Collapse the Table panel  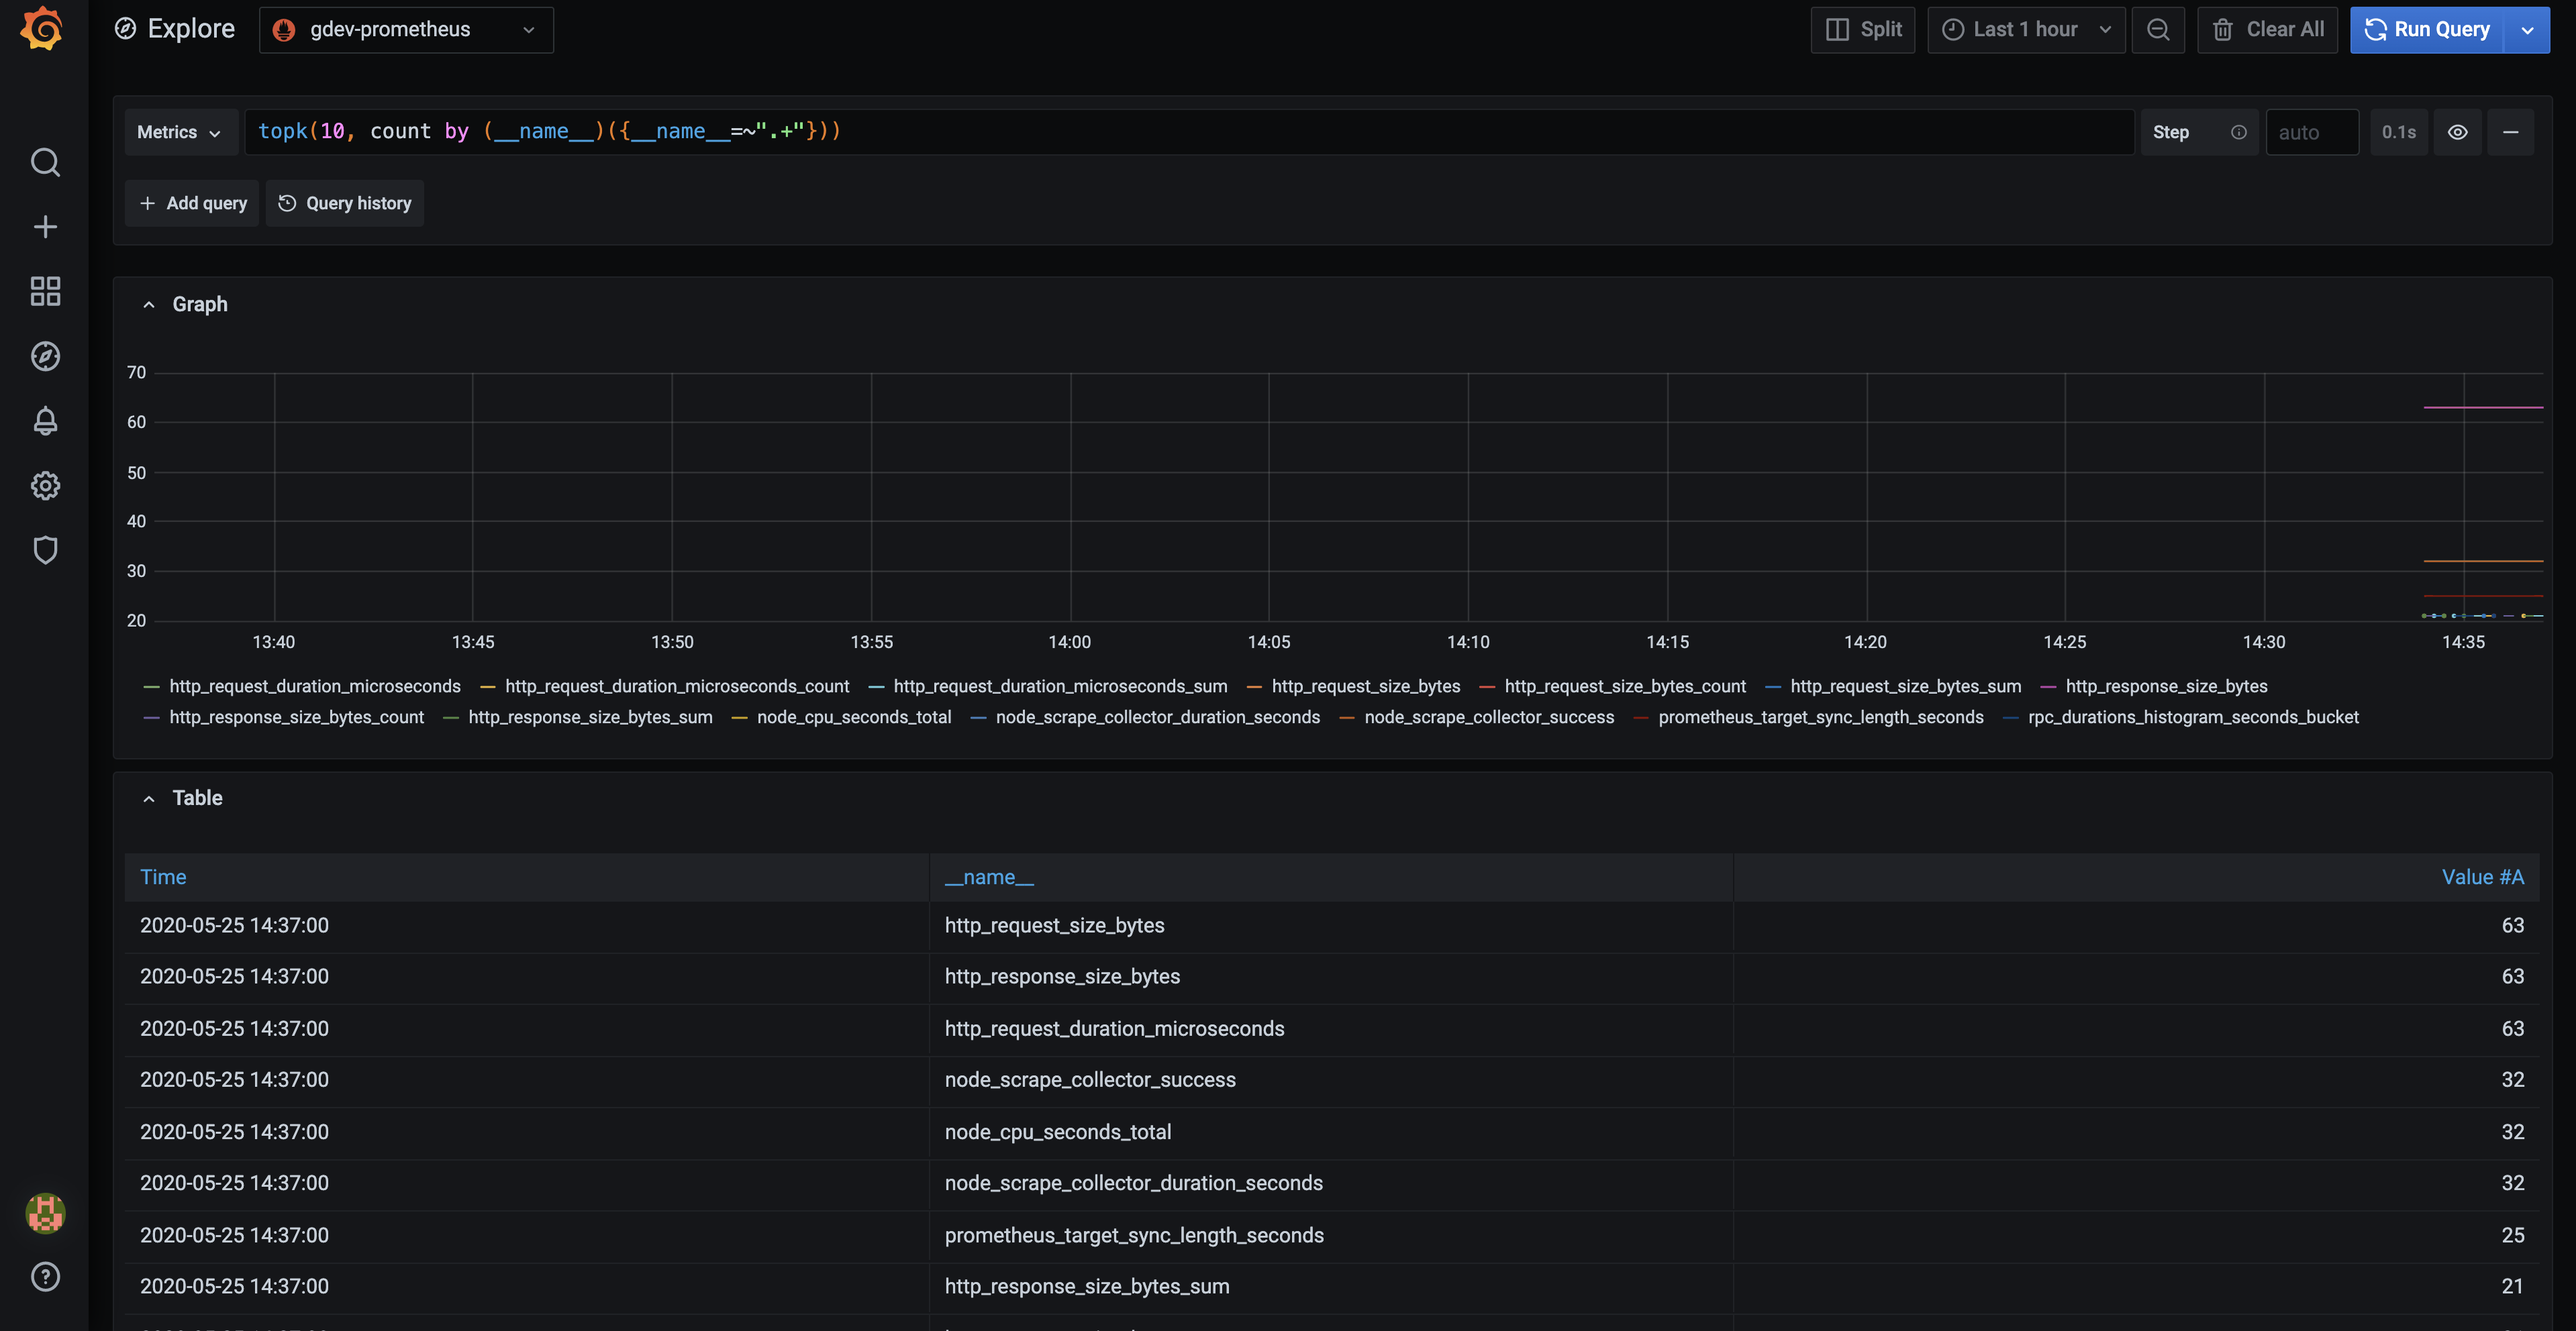148,798
